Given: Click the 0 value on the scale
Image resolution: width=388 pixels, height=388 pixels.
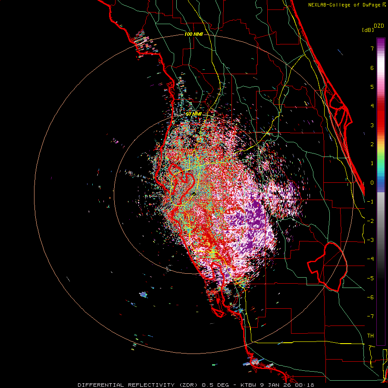Looking at the screenshot, I should [x=372, y=183].
